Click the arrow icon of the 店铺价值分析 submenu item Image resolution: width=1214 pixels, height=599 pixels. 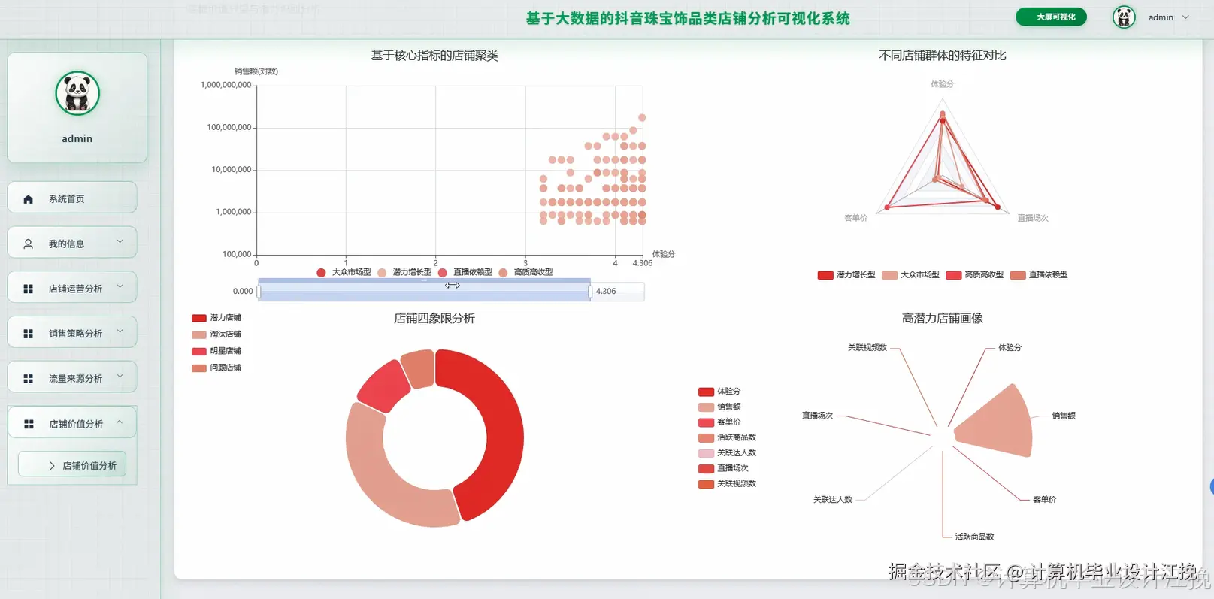[x=52, y=466]
